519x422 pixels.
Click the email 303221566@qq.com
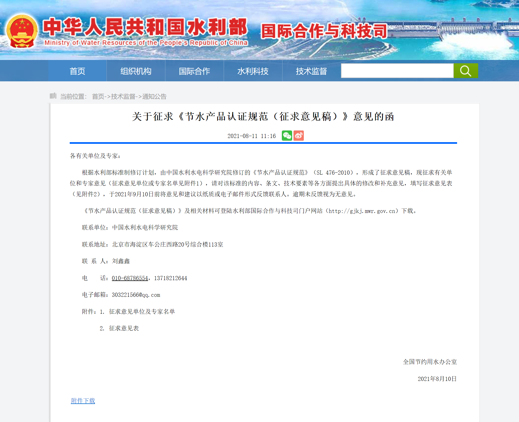136,295
